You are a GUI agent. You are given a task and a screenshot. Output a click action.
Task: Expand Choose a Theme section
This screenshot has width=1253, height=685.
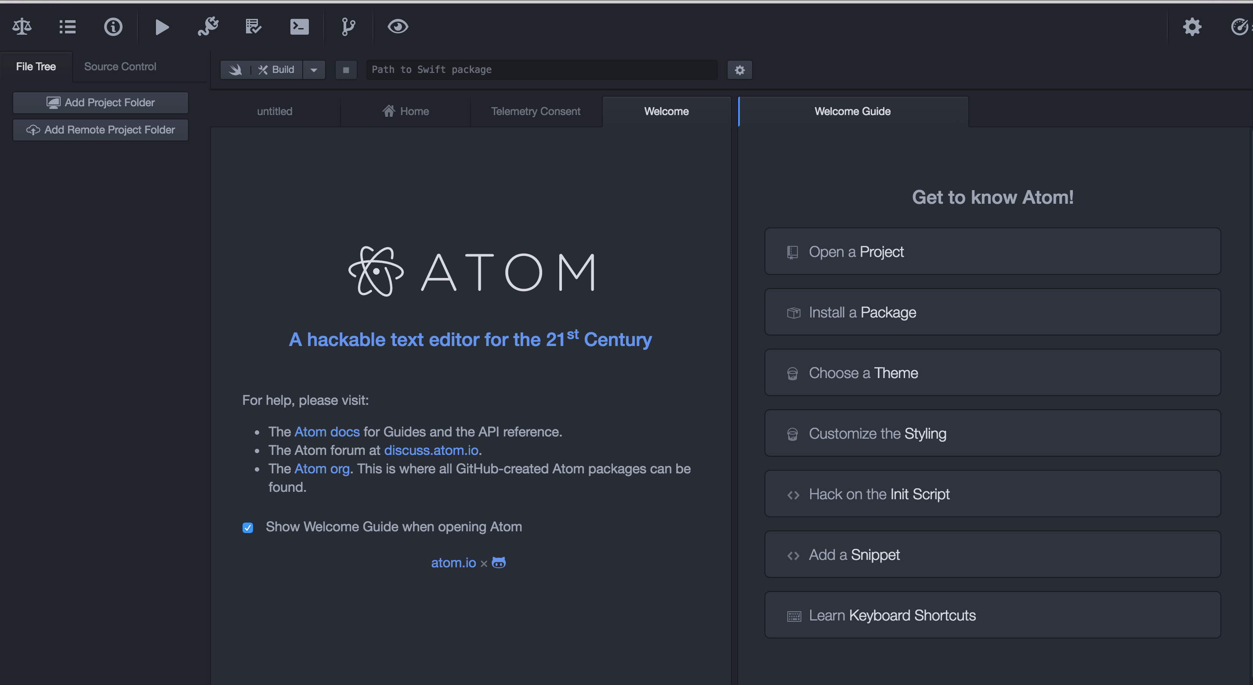point(992,372)
